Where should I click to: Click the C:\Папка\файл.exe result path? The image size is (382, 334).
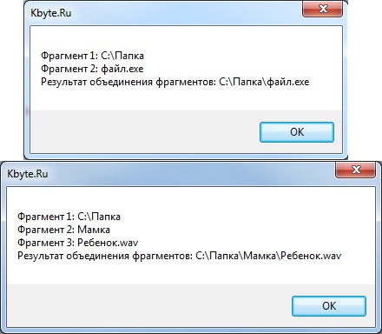(264, 82)
